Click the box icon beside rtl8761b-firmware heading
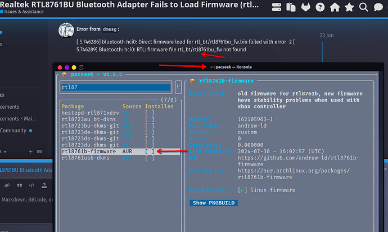 192,81
